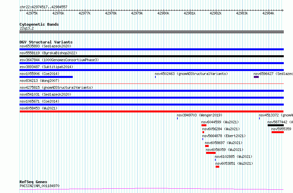Open nsv5558119 (ByrskaBishop2022) variant label

click(x=48, y=53)
